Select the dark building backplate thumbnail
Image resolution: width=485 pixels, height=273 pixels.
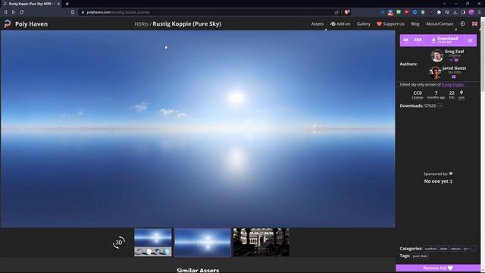click(x=261, y=243)
